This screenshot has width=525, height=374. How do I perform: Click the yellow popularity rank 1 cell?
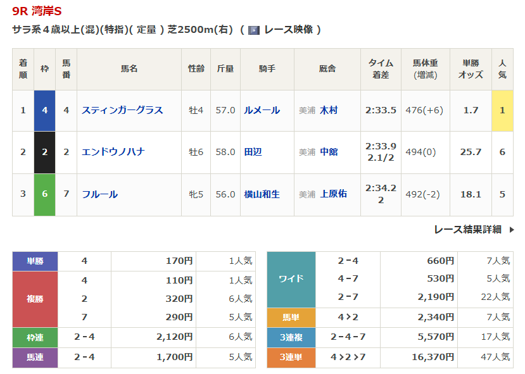(x=502, y=110)
